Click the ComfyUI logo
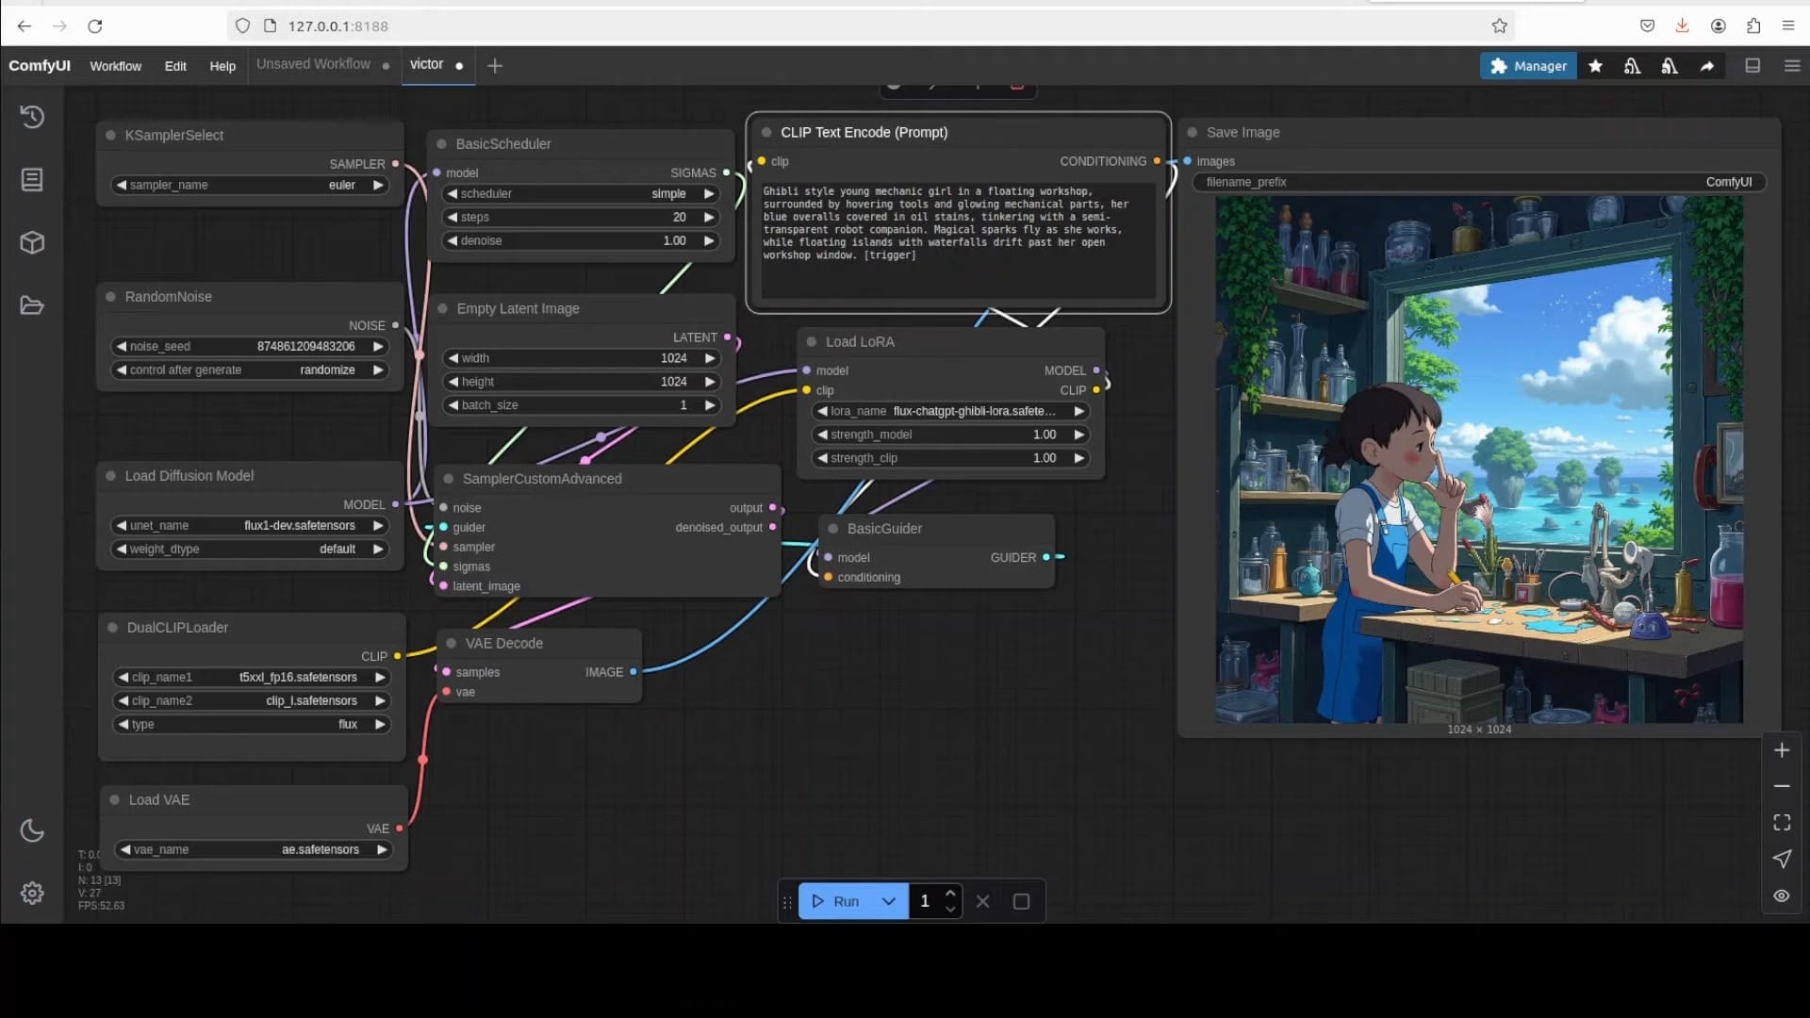Viewport: 1810px width, 1018px height. coord(40,65)
